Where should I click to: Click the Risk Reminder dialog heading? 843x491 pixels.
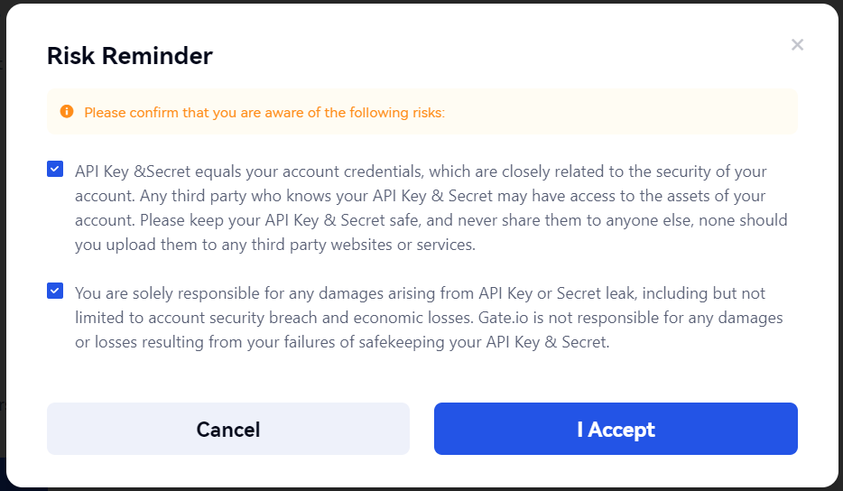(x=130, y=56)
